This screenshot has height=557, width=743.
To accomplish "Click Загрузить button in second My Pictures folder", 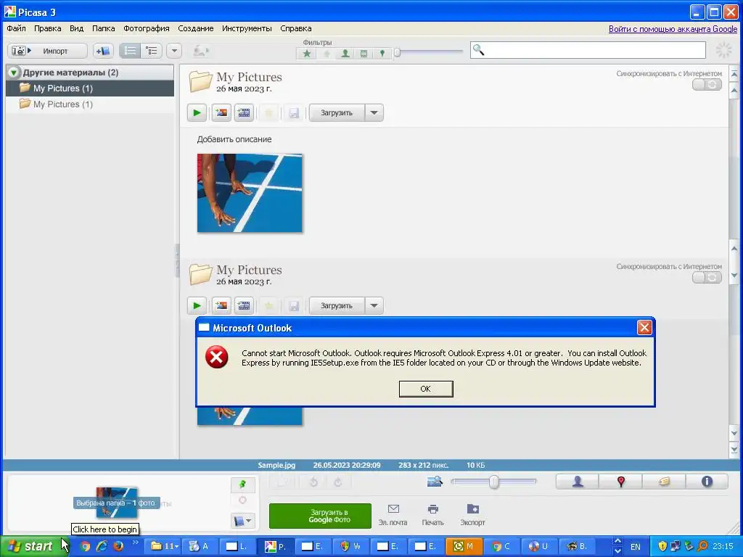I will 337,305.
